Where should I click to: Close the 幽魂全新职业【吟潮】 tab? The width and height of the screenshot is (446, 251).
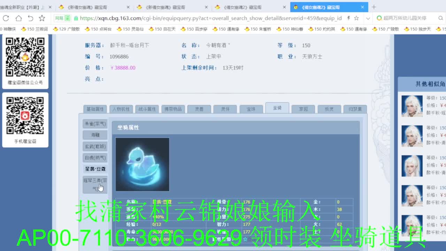[50, 7]
